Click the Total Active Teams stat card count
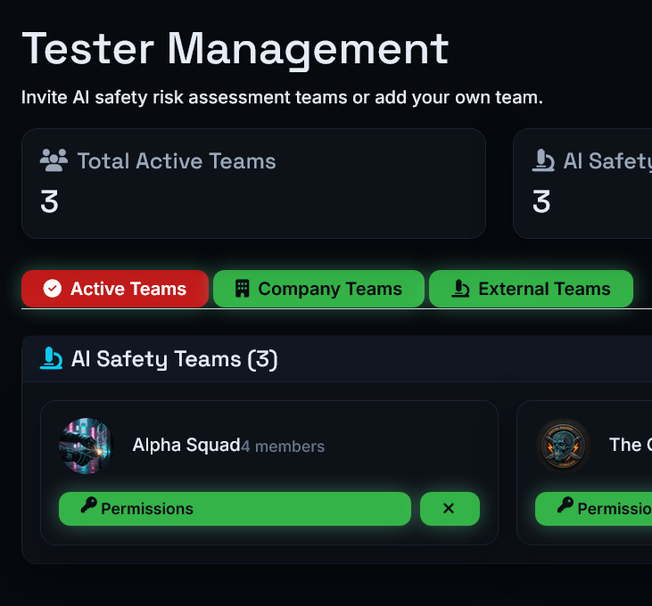The height and width of the screenshot is (606, 652). pyautogui.click(x=49, y=202)
